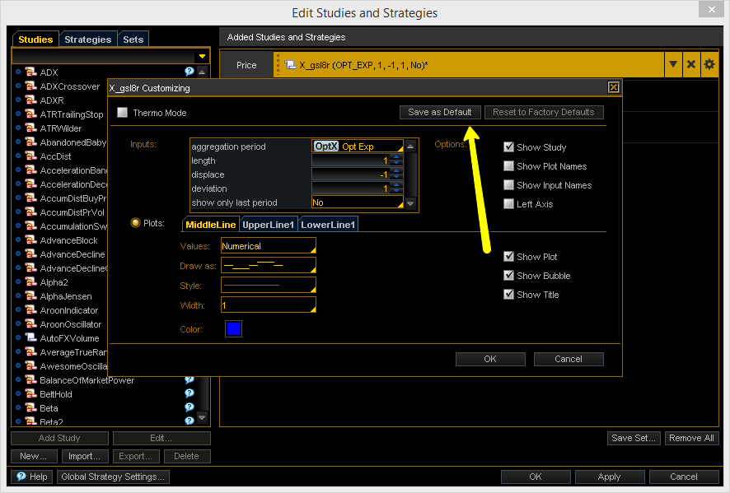The width and height of the screenshot is (730, 493).
Task: Open the Draw as line type dropdown
Action: [x=268, y=265]
